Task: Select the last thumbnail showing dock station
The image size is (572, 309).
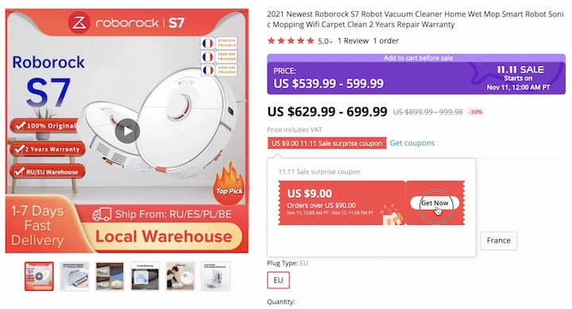Action: click(215, 276)
